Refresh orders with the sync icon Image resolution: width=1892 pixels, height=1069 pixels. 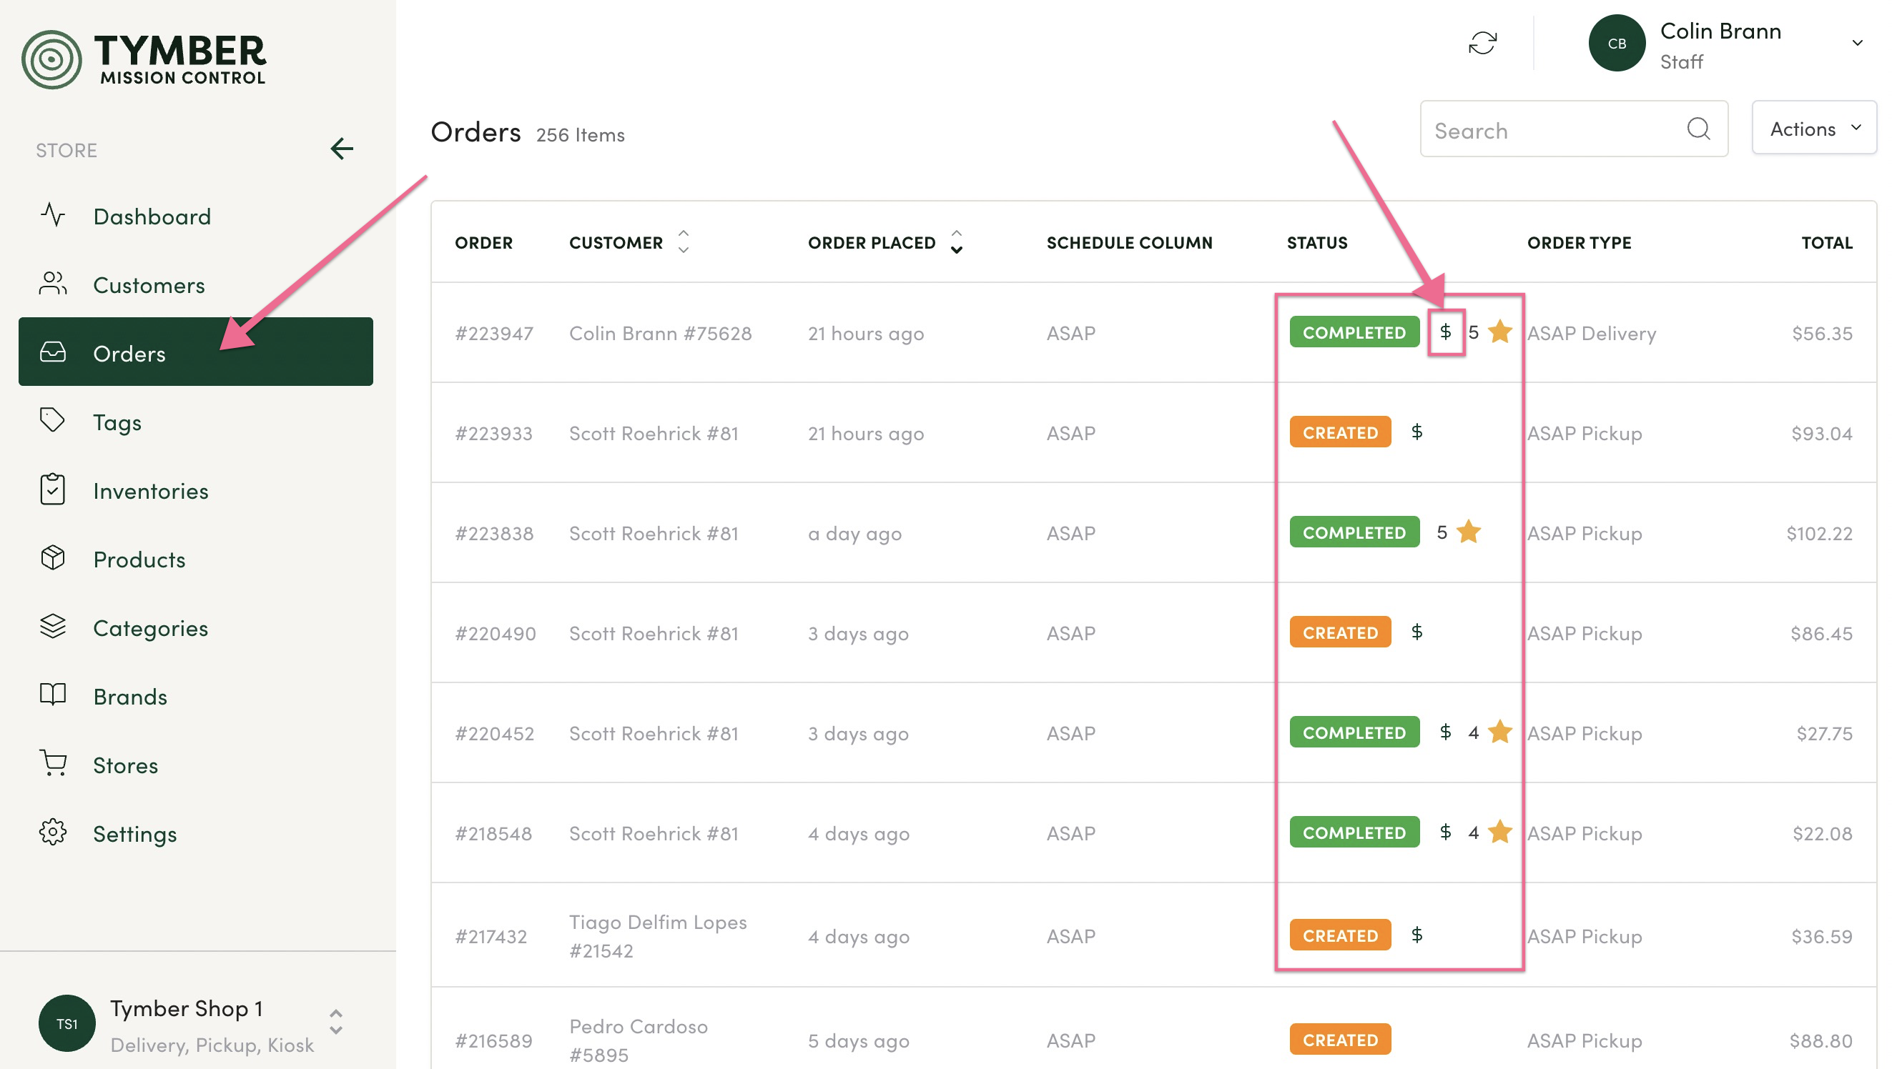1484,43
